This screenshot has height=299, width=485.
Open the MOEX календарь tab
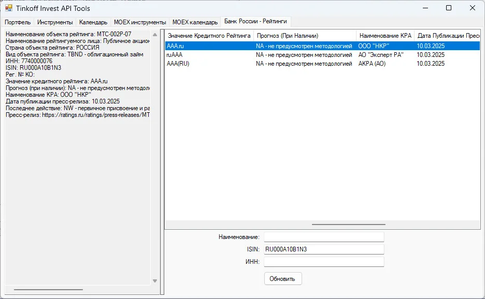pos(195,22)
